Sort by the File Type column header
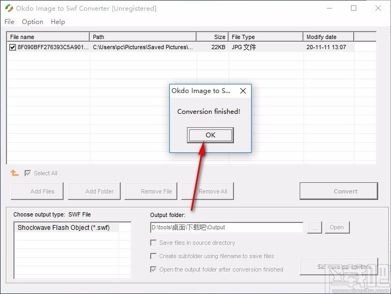Image resolution: width=391 pixels, height=294 pixels. coord(266,37)
